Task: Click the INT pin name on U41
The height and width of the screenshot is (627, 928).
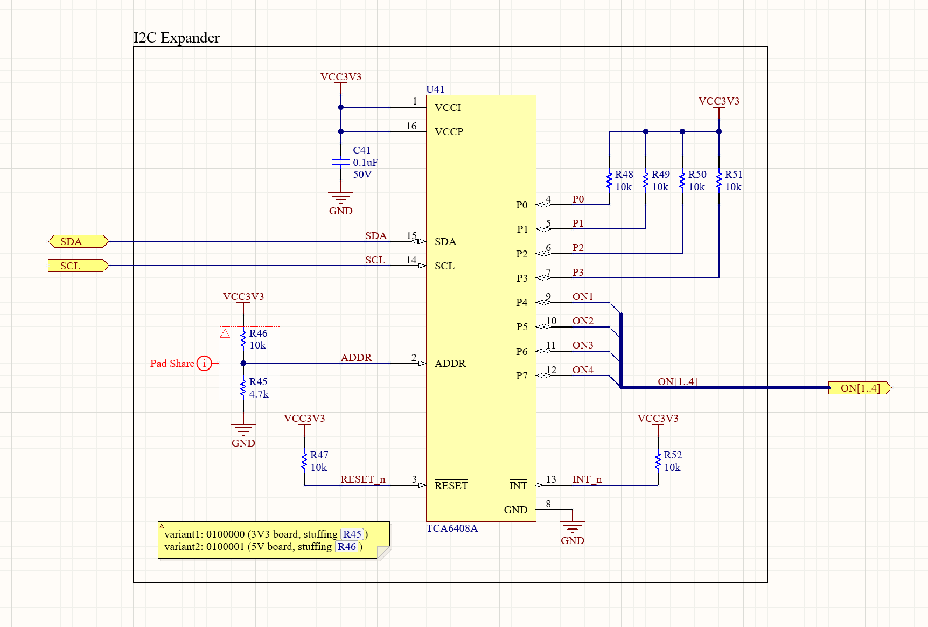Action: pos(518,485)
